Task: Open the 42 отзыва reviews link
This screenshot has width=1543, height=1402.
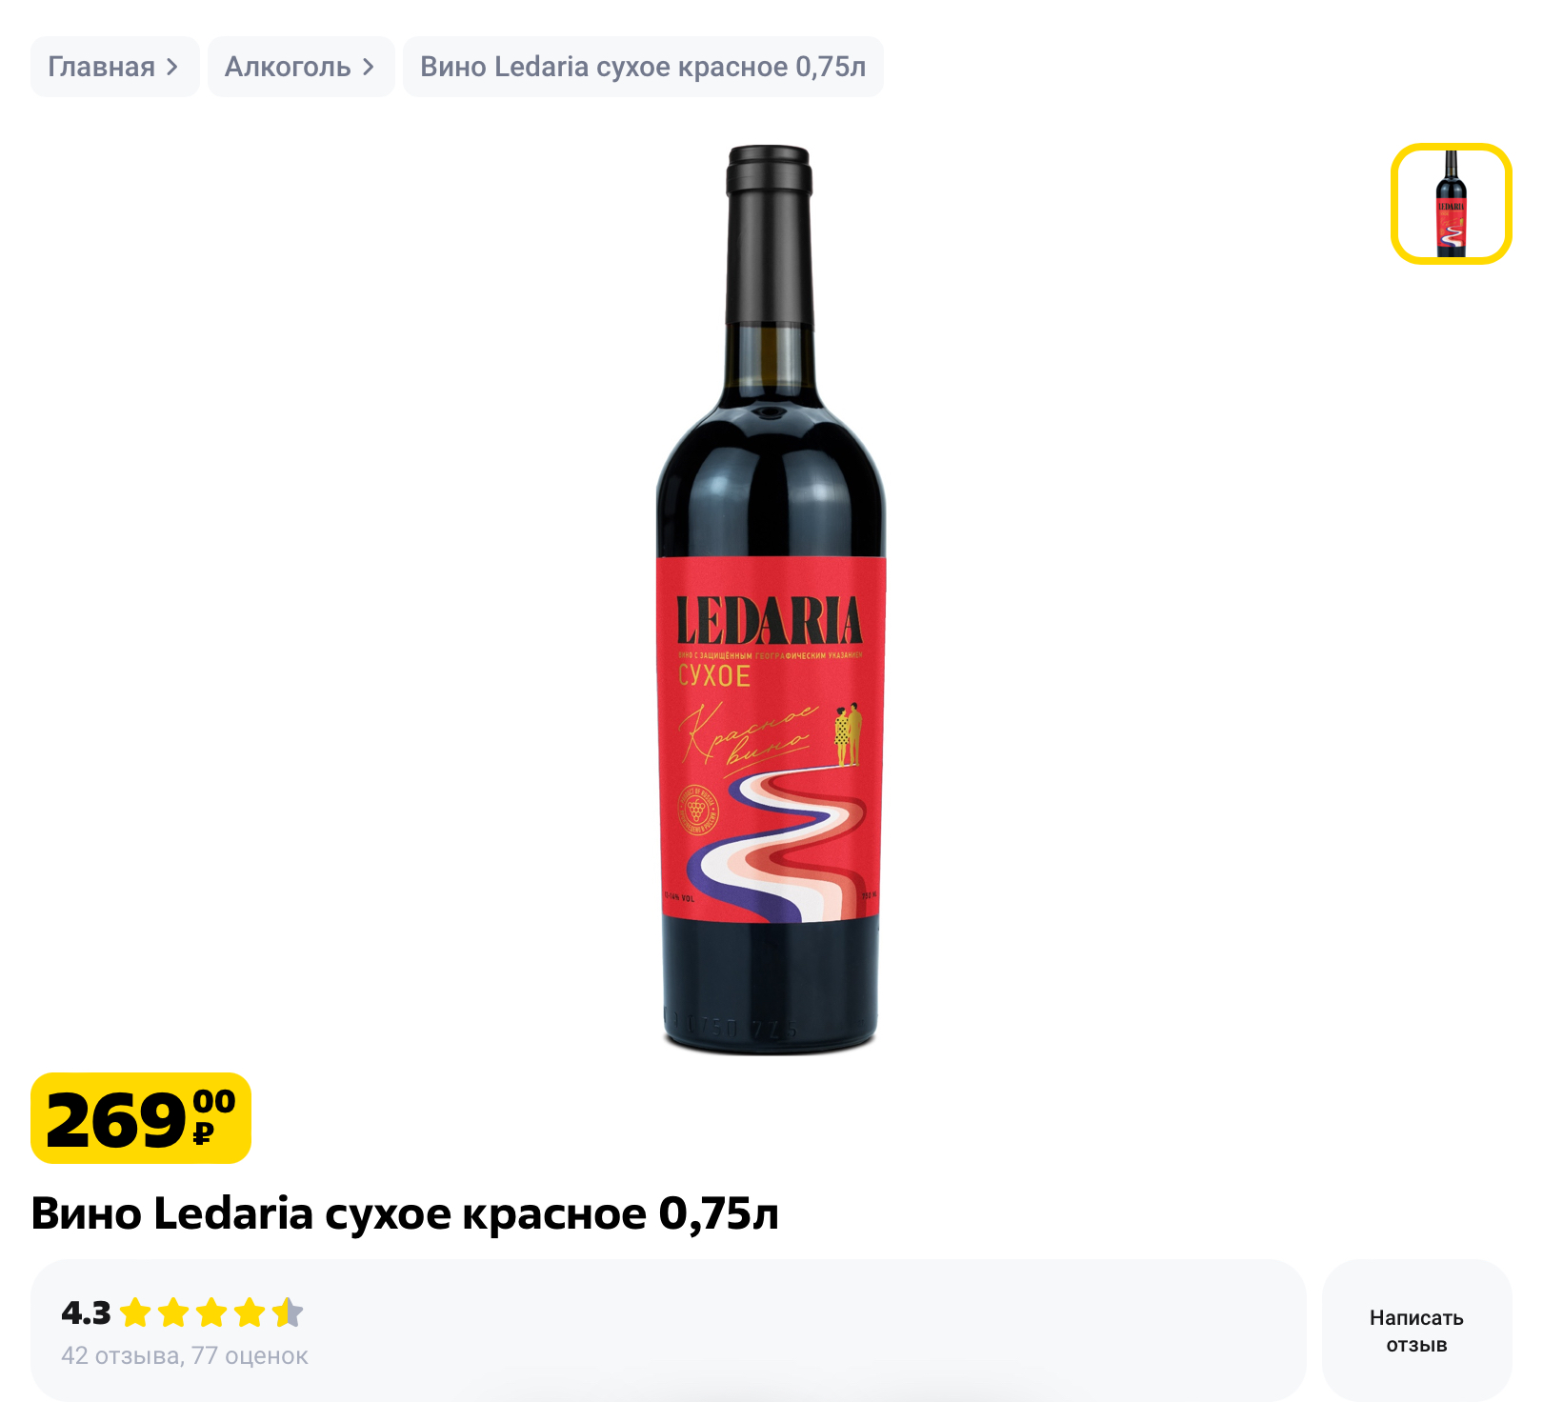Action: [x=121, y=1355]
